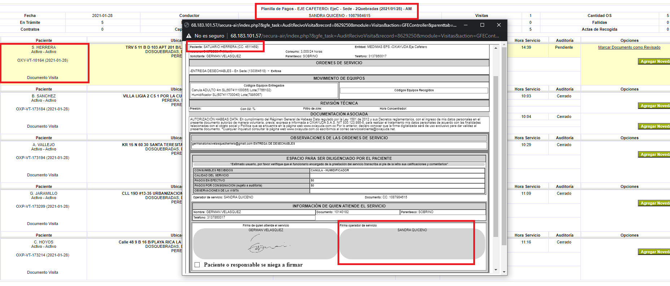Image resolution: width=670 pixels, height=286 pixels.
Task: Click visit code OXP-VT-173209
Action: [43, 206]
